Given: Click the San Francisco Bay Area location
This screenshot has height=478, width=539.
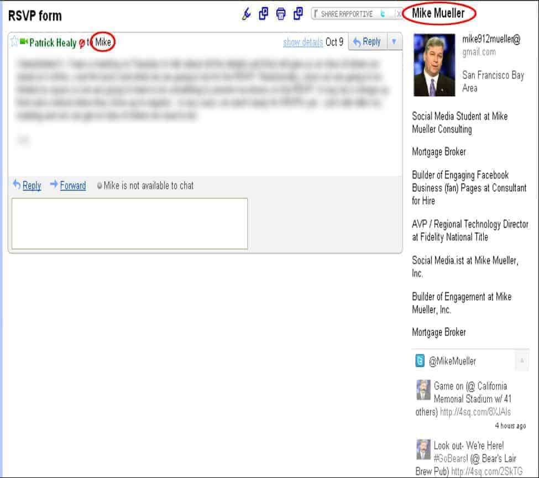Looking at the screenshot, I should 493,81.
